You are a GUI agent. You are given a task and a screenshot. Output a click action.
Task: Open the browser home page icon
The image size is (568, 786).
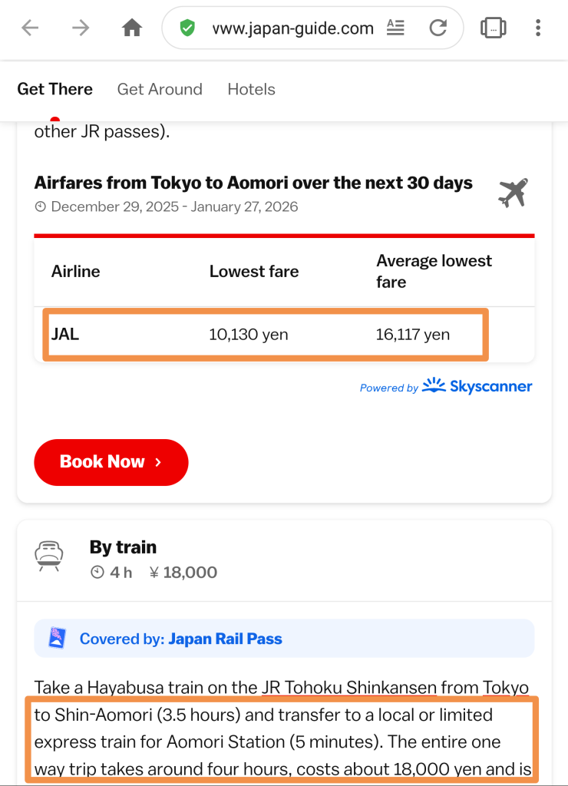132,28
